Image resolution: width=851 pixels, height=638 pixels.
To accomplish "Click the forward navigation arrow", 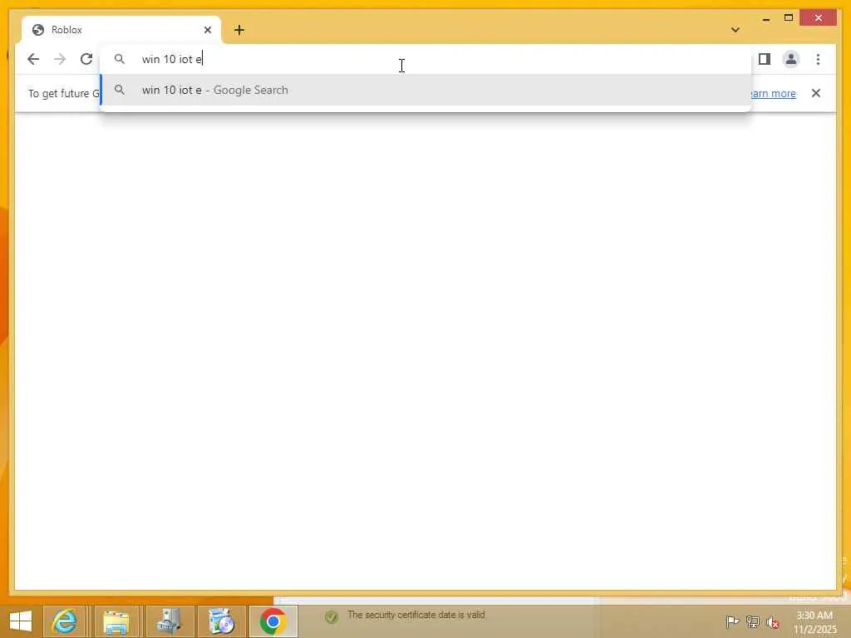I will [x=60, y=59].
